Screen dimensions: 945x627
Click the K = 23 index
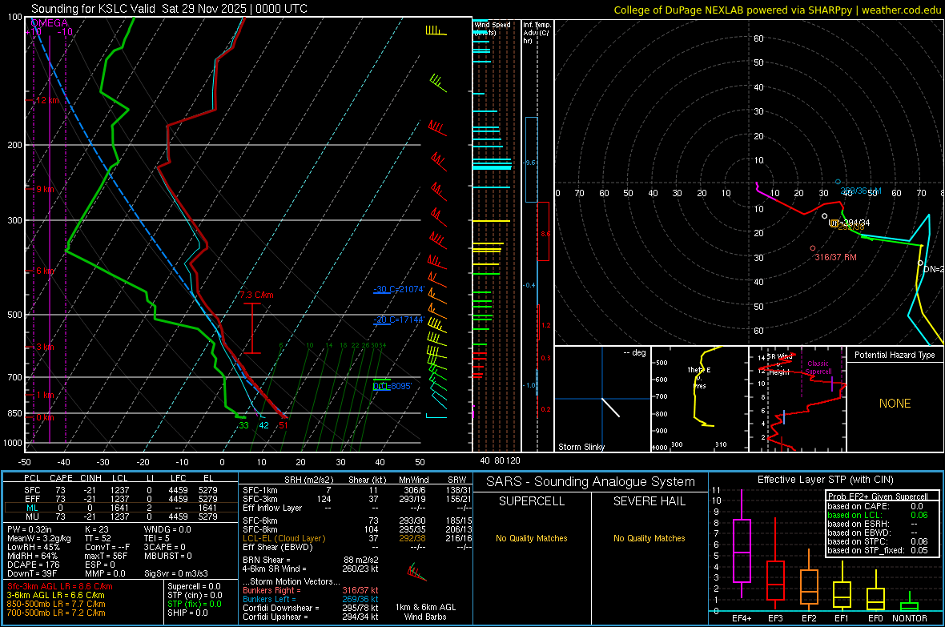pos(96,529)
